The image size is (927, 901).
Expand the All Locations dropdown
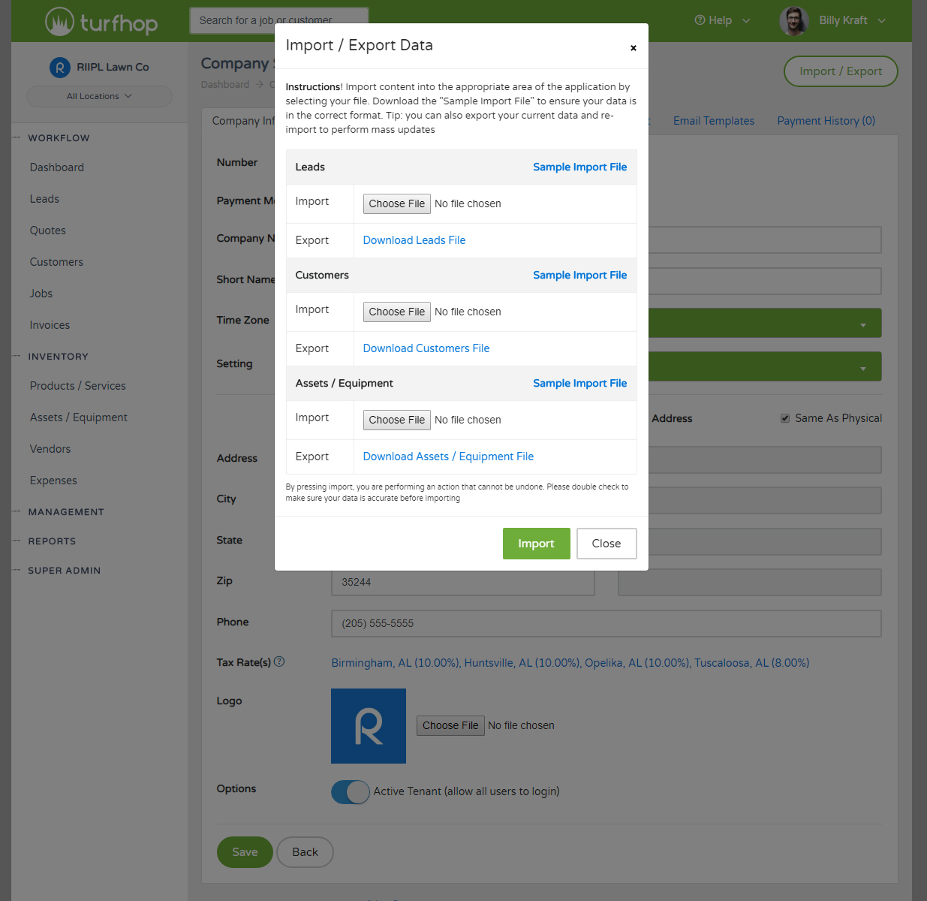[x=99, y=96]
